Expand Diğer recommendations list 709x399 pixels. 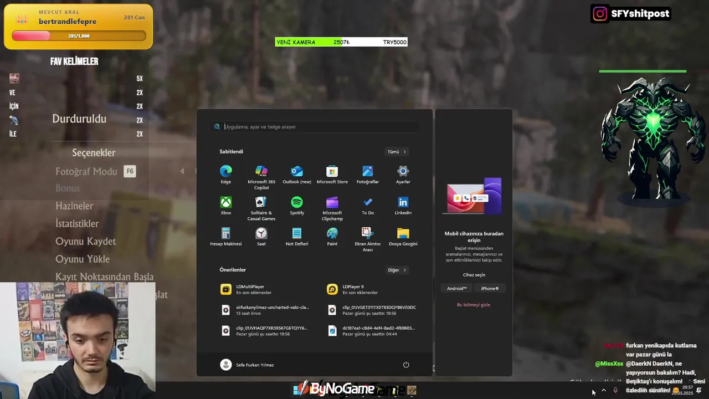coord(397,270)
